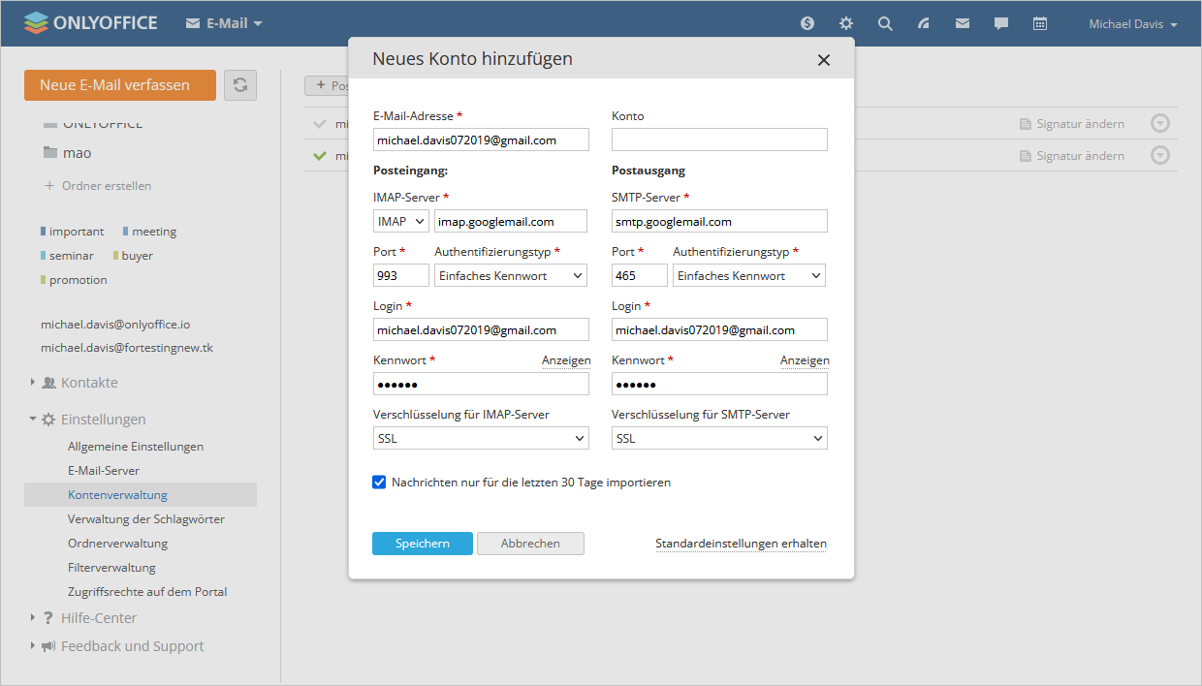Open Zugriffsrechte auf dem Portal
This screenshot has width=1202, height=686.
[x=147, y=592]
